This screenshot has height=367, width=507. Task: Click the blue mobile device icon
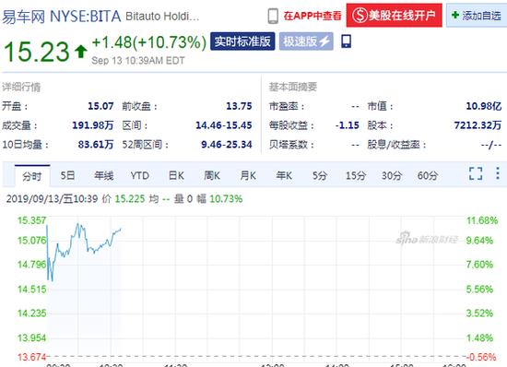347,41
